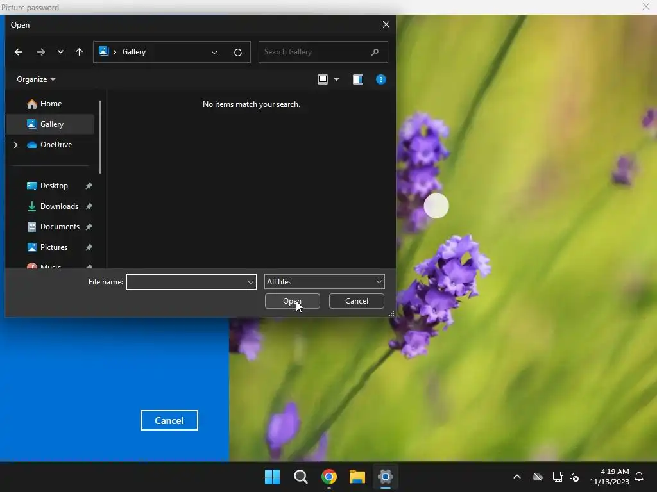Click the pin icon next to Pictures

pos(89,247)
